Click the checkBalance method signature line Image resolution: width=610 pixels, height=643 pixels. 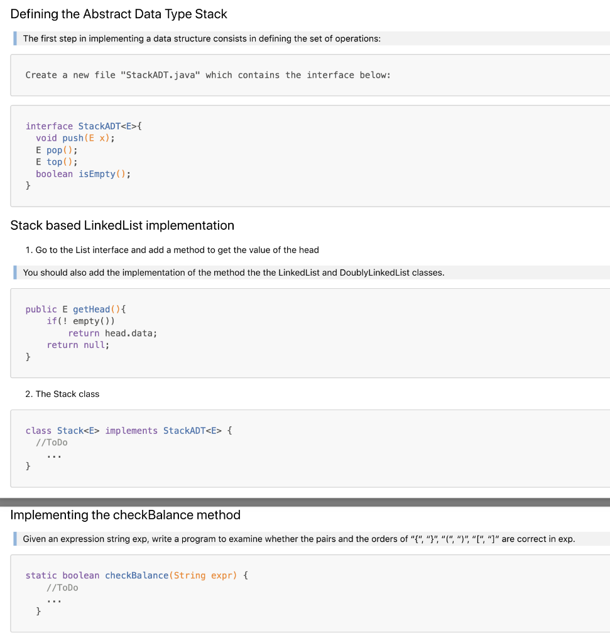pos(136,575)
